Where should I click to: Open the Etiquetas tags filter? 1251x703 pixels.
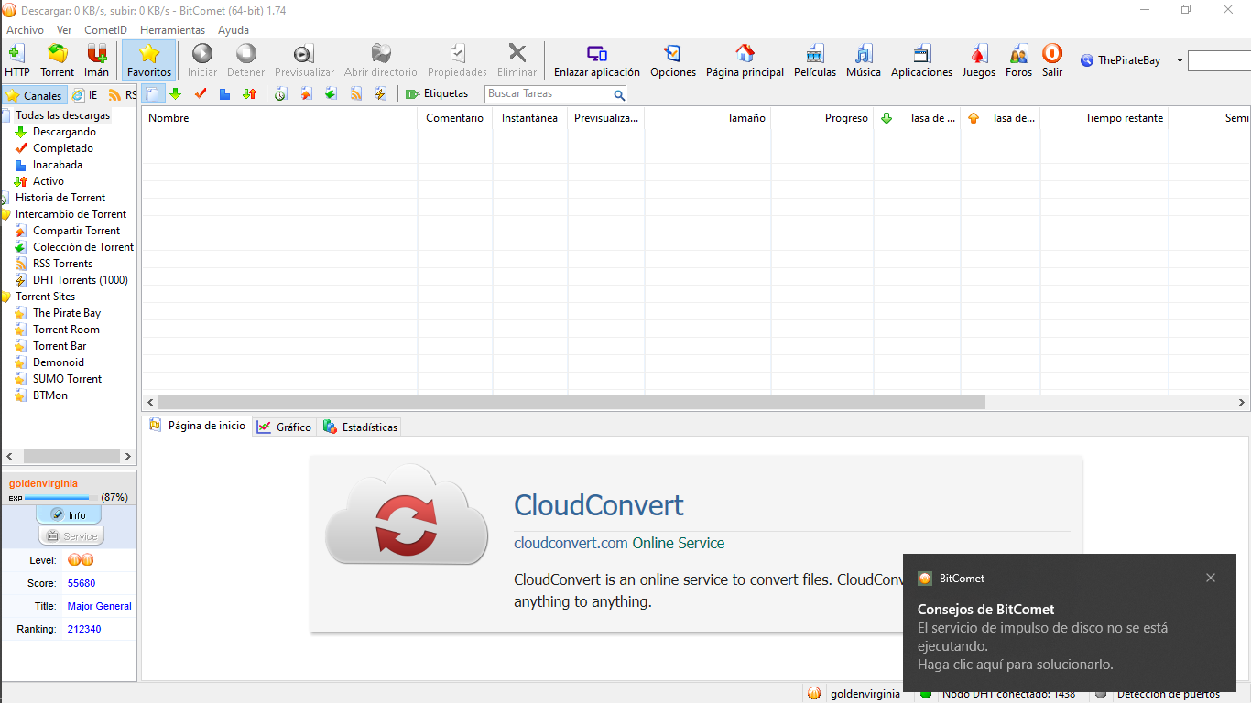(x=437, y=93)
